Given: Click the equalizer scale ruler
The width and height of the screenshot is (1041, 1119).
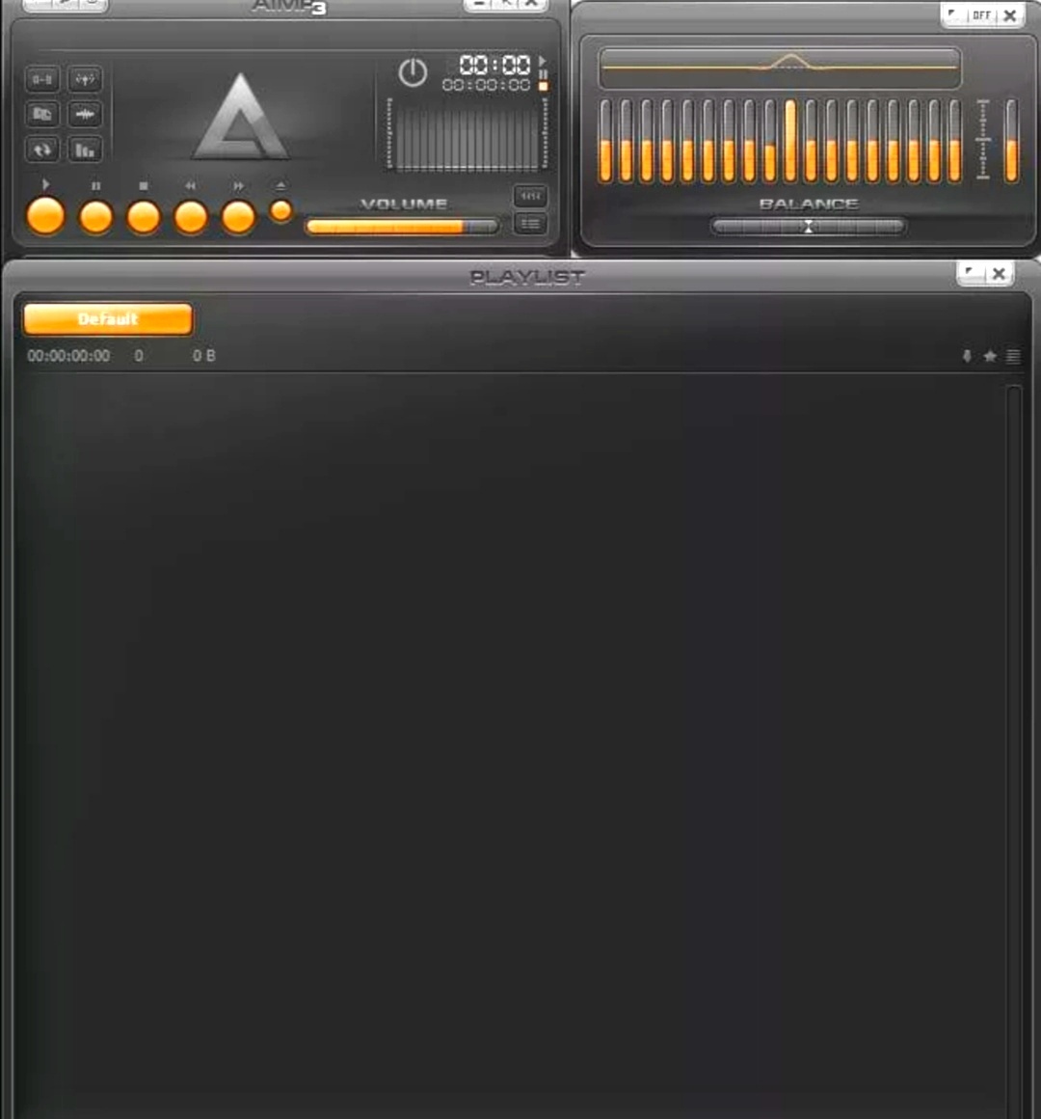Looking at the screenshot, I should click(x=983, y=139).
